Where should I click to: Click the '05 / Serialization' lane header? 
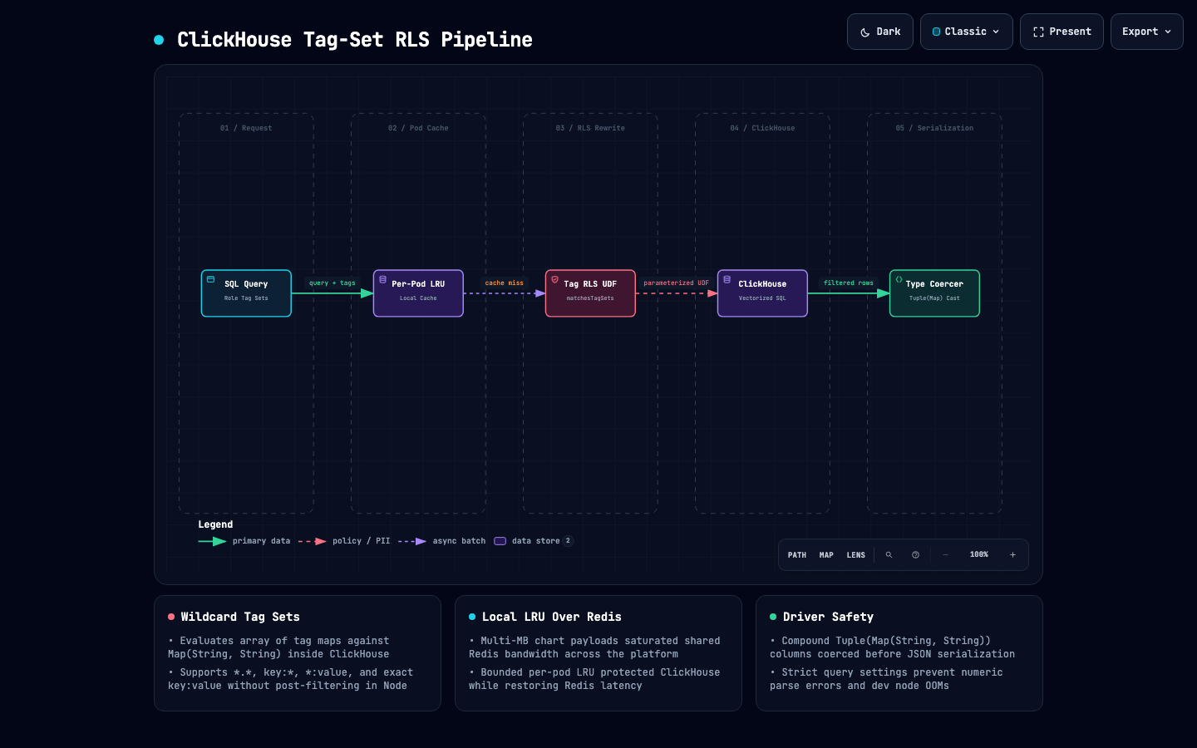(x=934, y=128)
